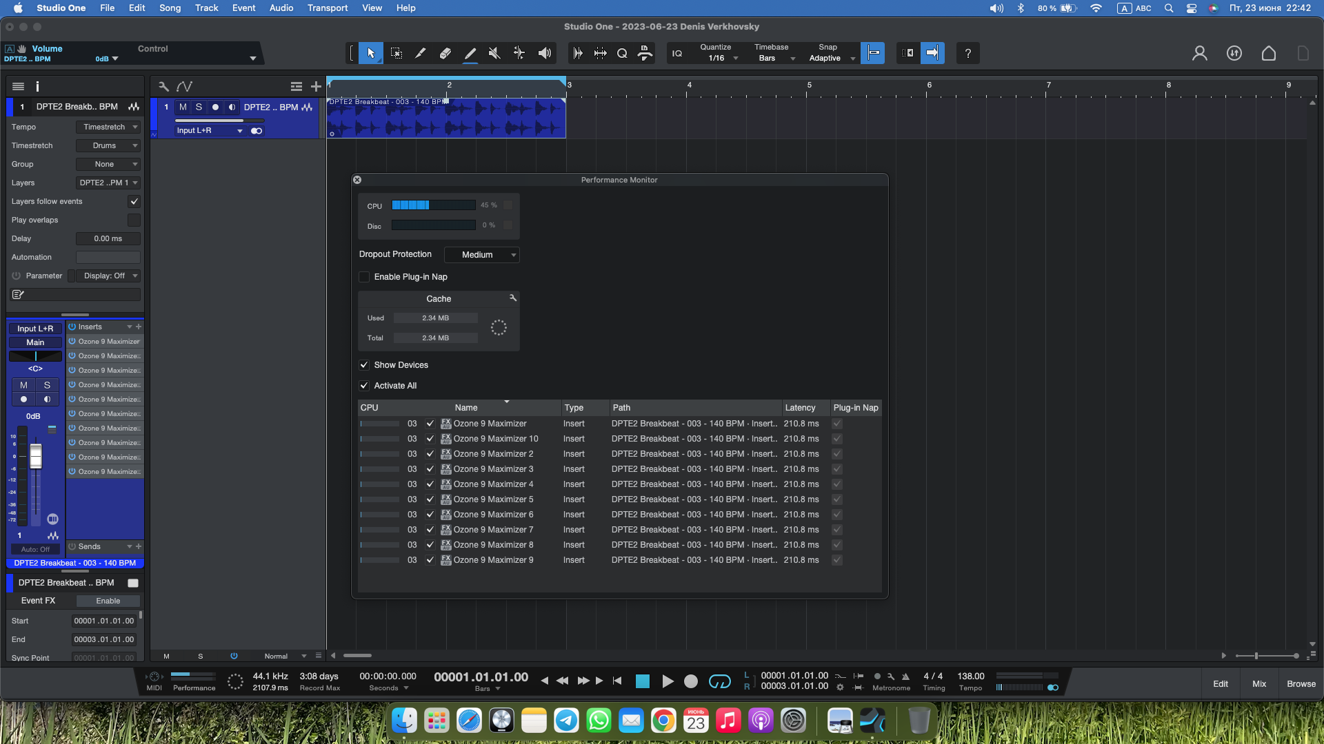Add a new track with plus icon
The width and height of the screenshot is (1324, 744).
316,86
